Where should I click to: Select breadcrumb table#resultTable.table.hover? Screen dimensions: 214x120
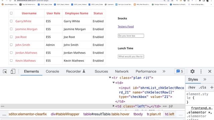(106, 114)
